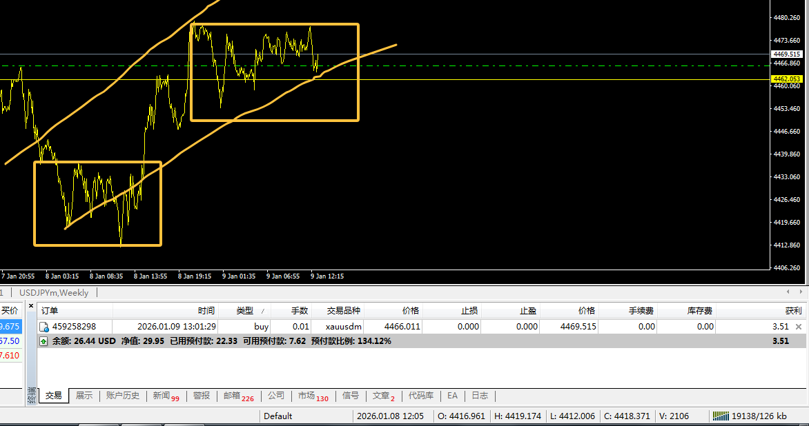Click the yellow 4462.053 price label

pos(787,79)
